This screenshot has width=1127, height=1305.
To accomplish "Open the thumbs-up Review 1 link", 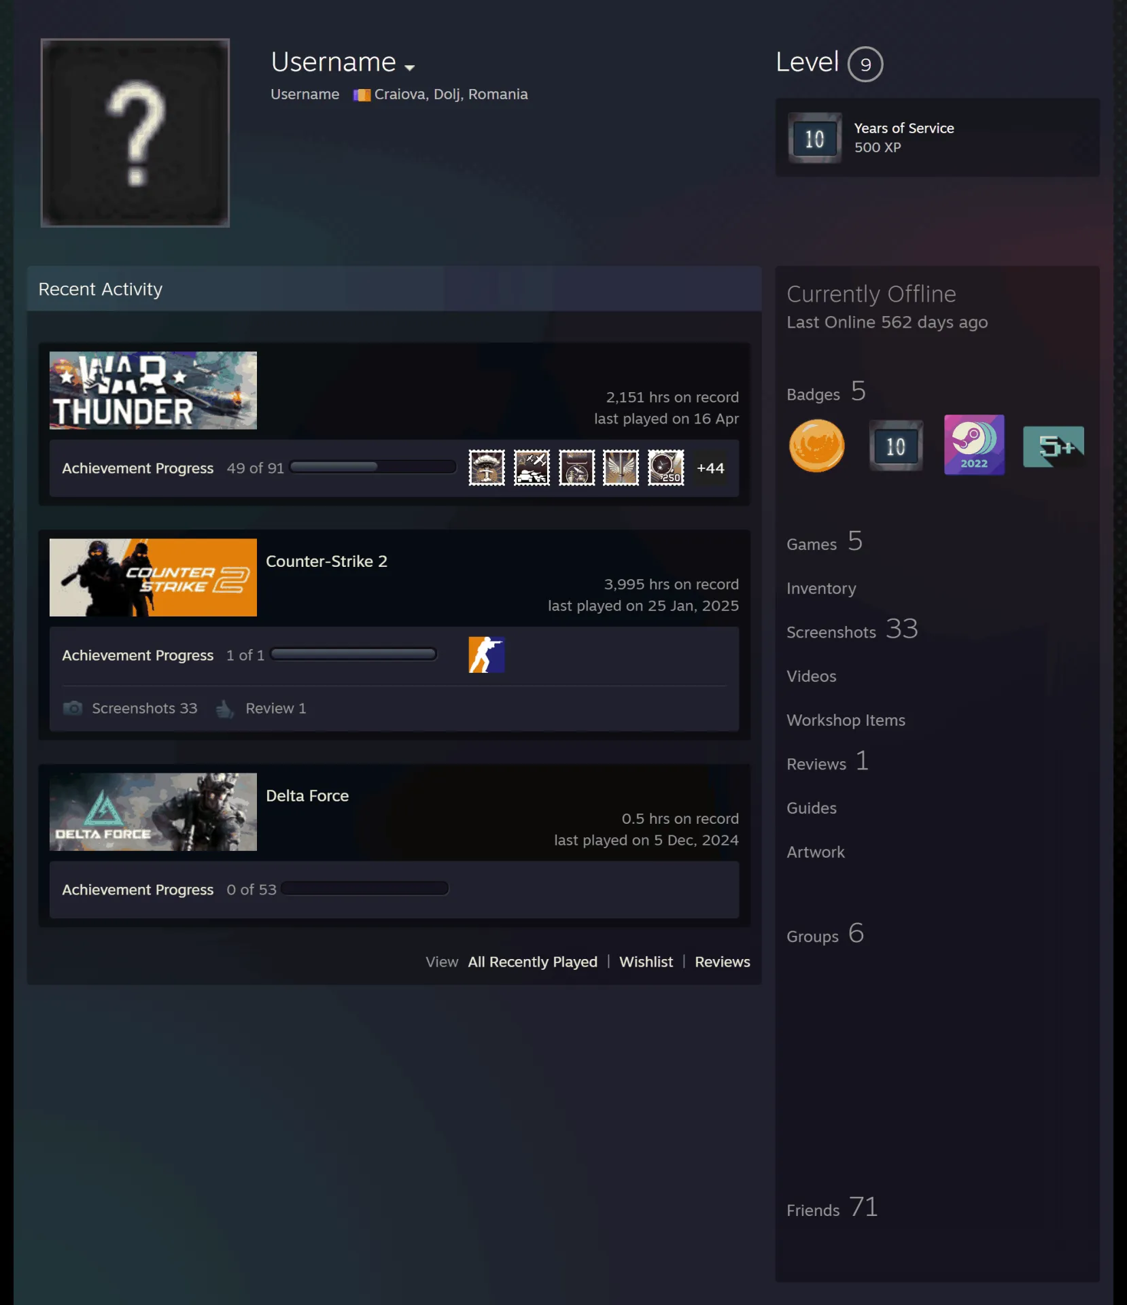I will (261, 708).
